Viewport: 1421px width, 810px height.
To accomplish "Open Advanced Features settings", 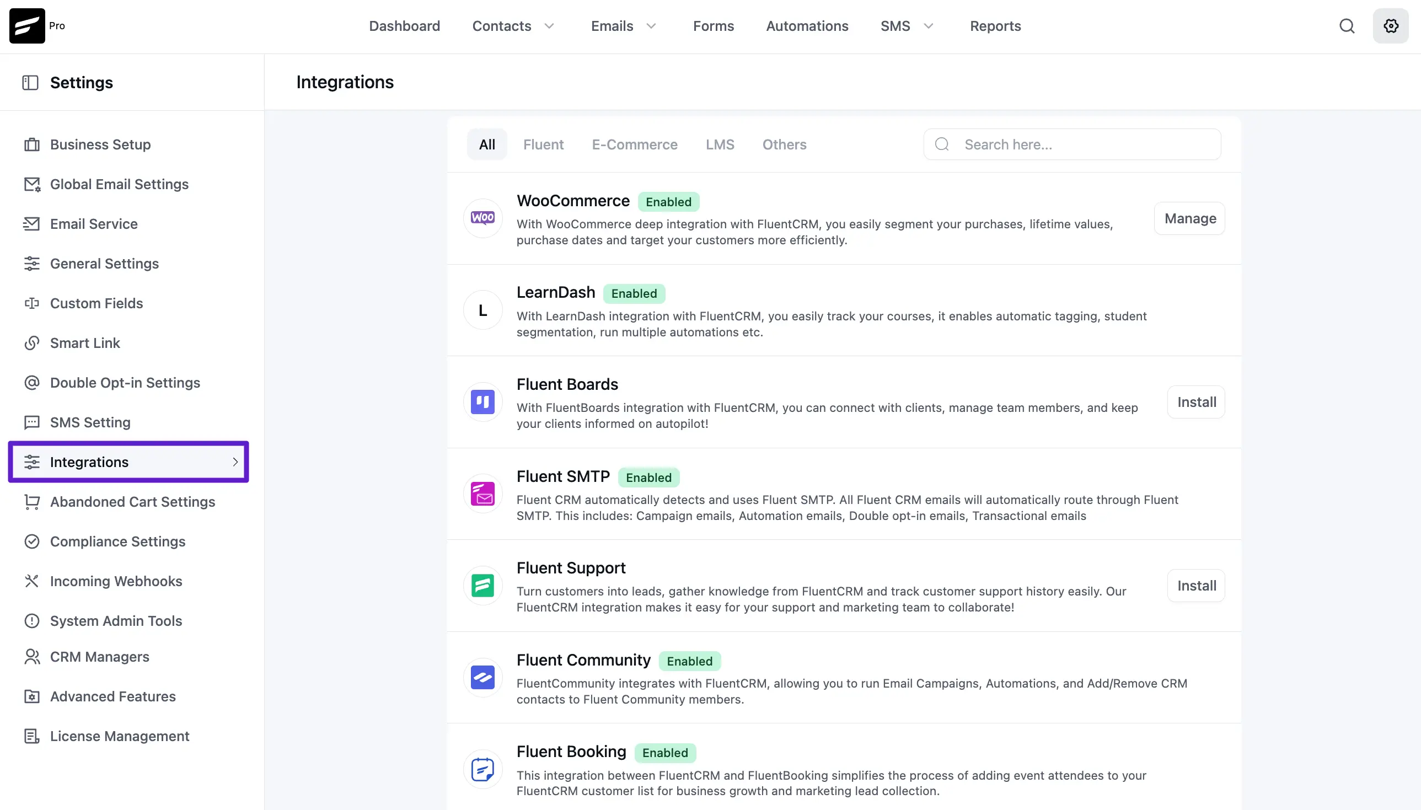I will (x=112, y=696).
